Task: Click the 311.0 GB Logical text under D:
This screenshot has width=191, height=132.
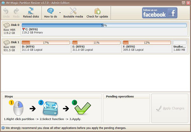Action: pyautogui.click(x=32, y=50)
